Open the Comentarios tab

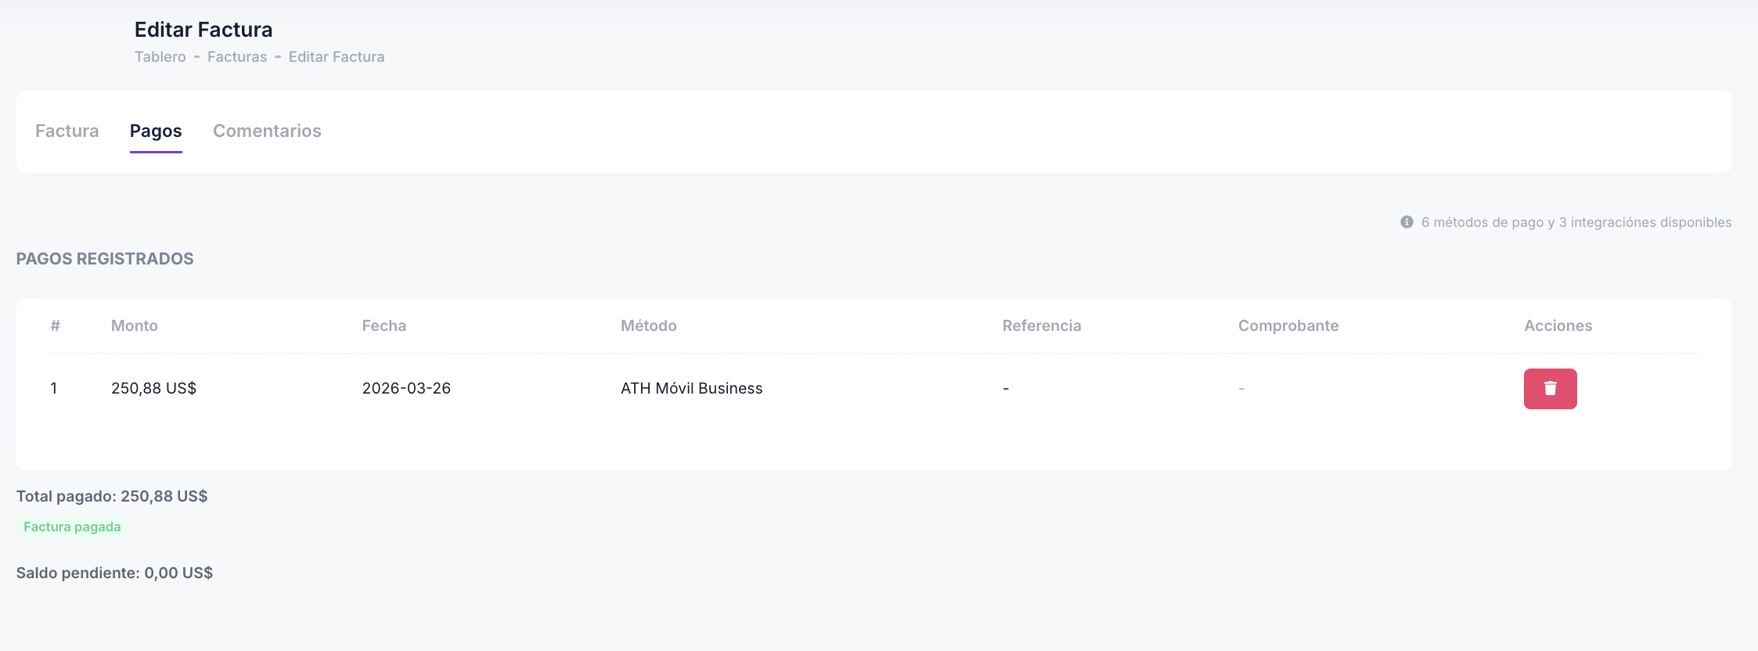click(267, 131)
